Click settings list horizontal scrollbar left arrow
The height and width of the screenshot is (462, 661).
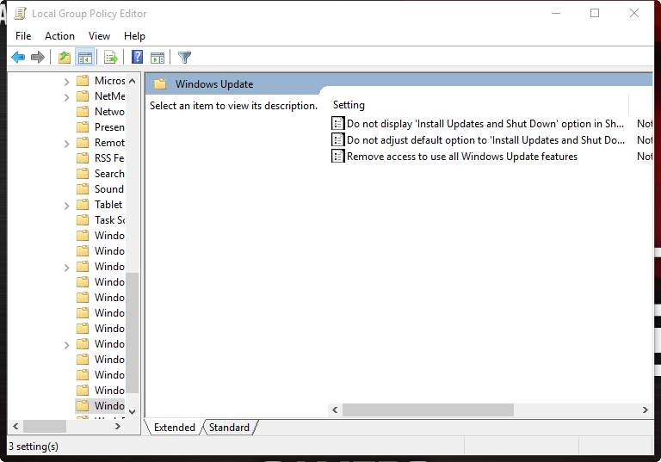tap(335, 410)
